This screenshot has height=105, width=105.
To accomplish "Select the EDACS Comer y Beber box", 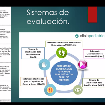I will [x=34, y=81].
